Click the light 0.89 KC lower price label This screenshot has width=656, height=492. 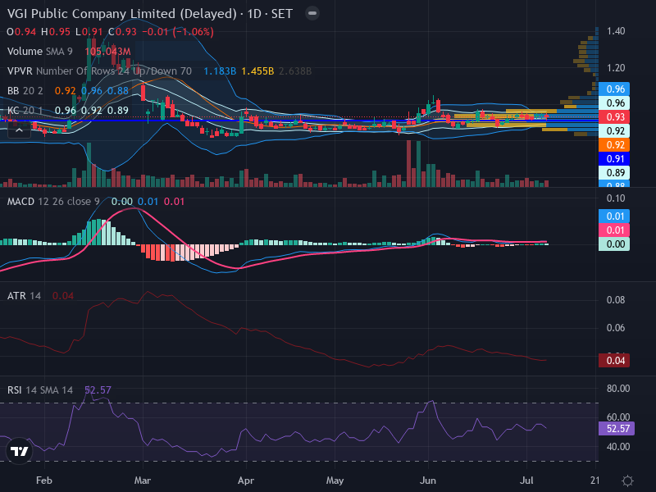pyautogui.click(x=614, y=173)
